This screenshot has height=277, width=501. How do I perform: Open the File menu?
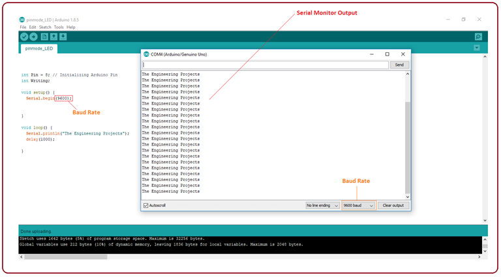(x=23, y=27)
